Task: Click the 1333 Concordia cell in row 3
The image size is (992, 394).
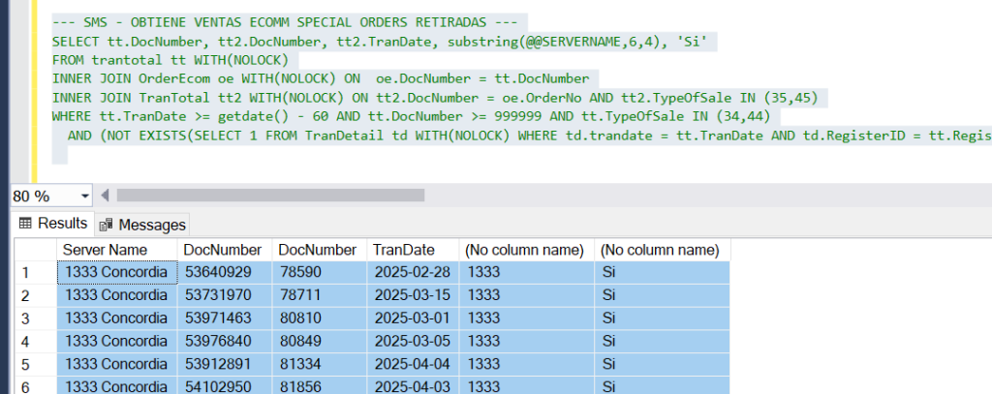Action: (117, 318)
